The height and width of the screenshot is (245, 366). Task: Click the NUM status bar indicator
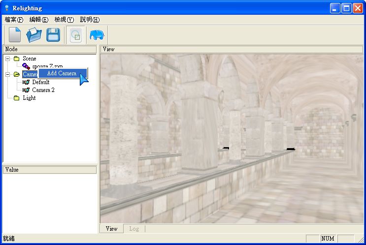point(328,239)
